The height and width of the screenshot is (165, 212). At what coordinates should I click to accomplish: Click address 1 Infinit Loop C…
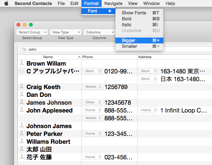click(183, 110)
